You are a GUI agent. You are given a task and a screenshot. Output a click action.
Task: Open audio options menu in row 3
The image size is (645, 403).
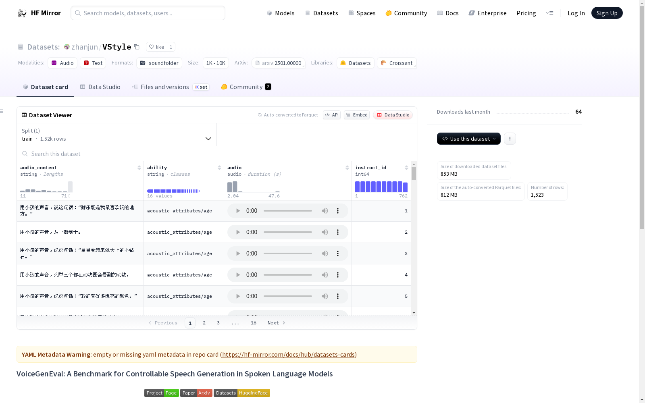coord(338,253)
